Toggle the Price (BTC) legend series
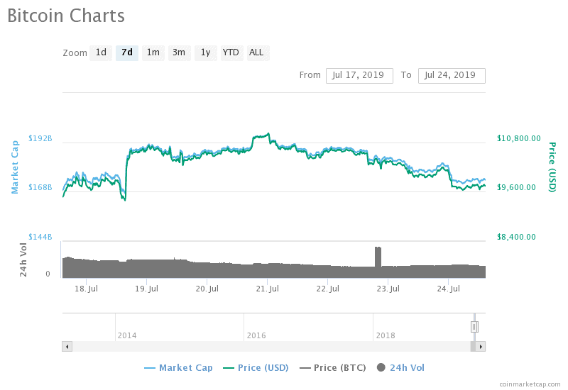The width and height of the screenshot is (568, 390). pos(332,368)
